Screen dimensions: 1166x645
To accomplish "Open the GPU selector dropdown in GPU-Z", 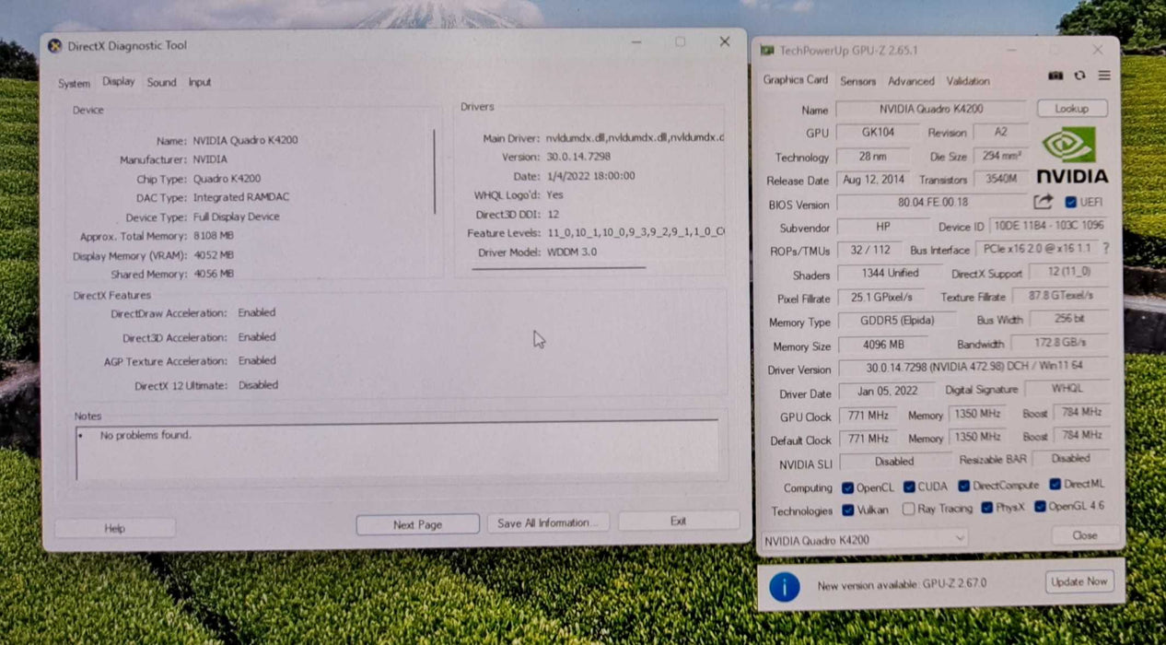I will click(864, 539).
